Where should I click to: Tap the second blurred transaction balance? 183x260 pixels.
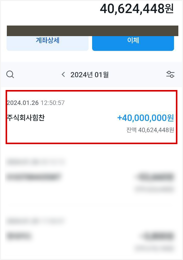tap(154, 189)
